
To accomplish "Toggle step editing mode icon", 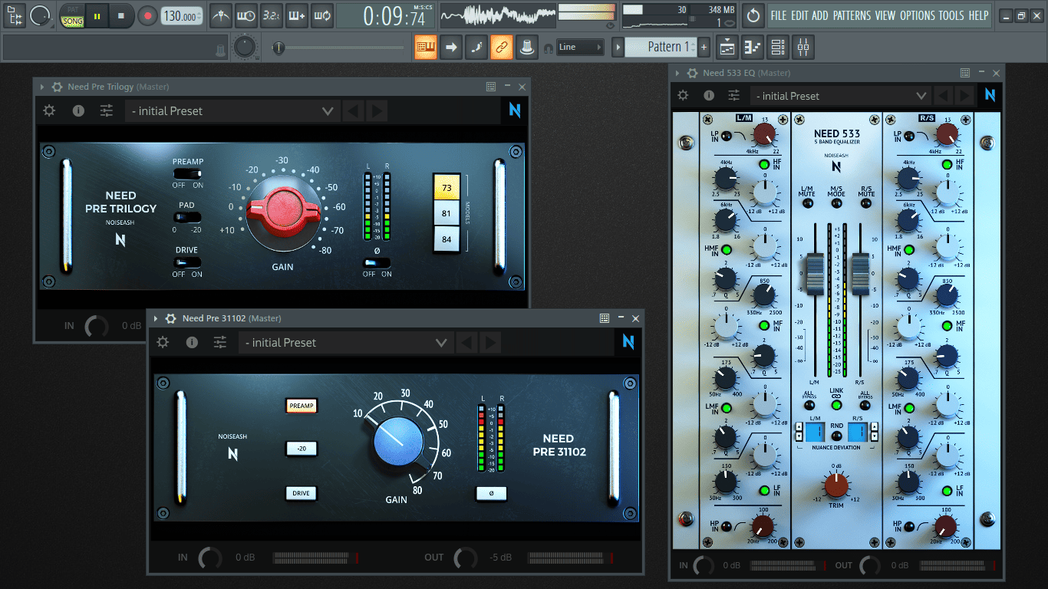I will pos(476,47).
